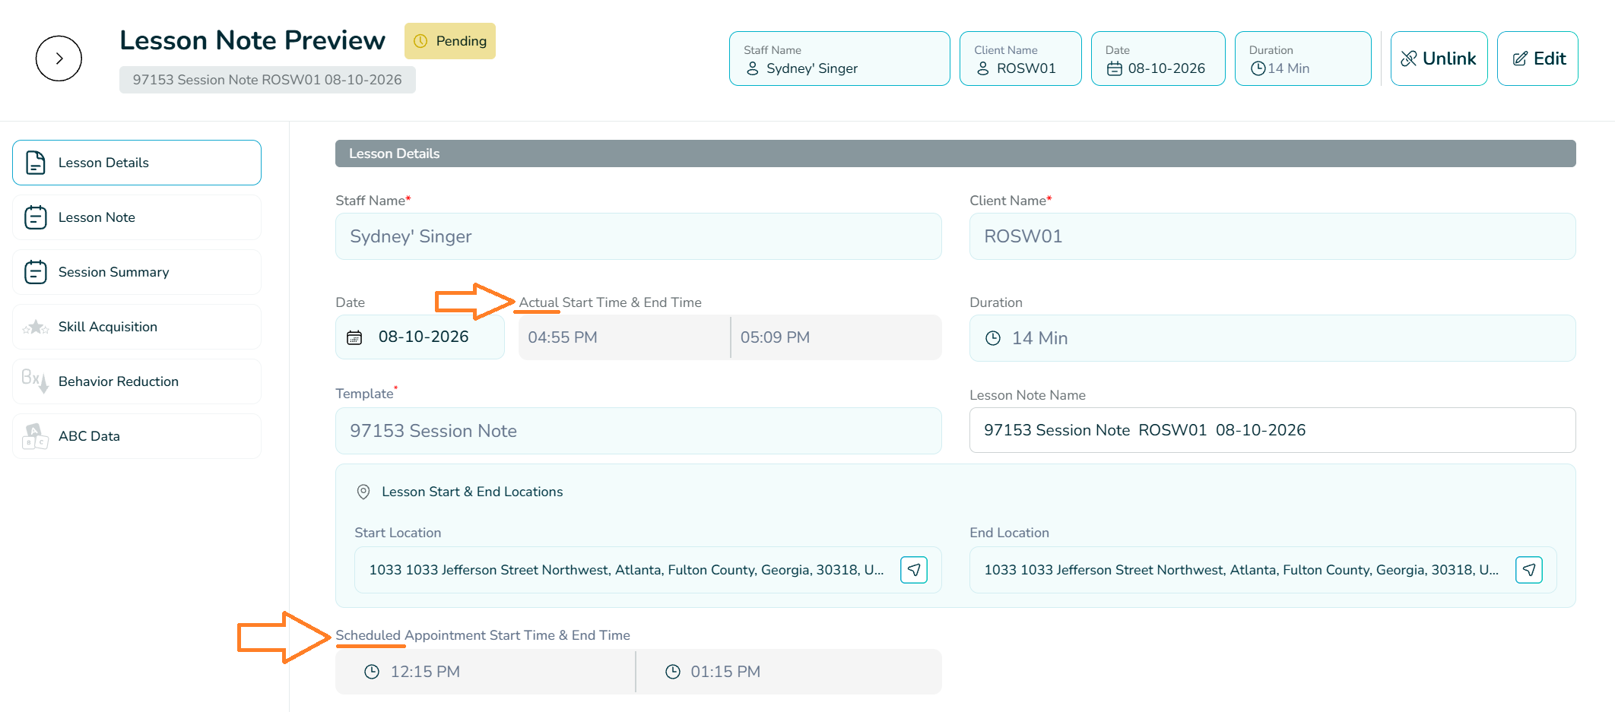Click the document icon next to Lesson Details
Screen dimensions: 1615x712
pyautogui.click(x=36, y=163)
